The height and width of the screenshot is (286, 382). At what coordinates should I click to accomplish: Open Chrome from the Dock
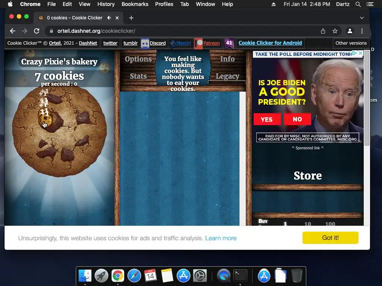118,276
